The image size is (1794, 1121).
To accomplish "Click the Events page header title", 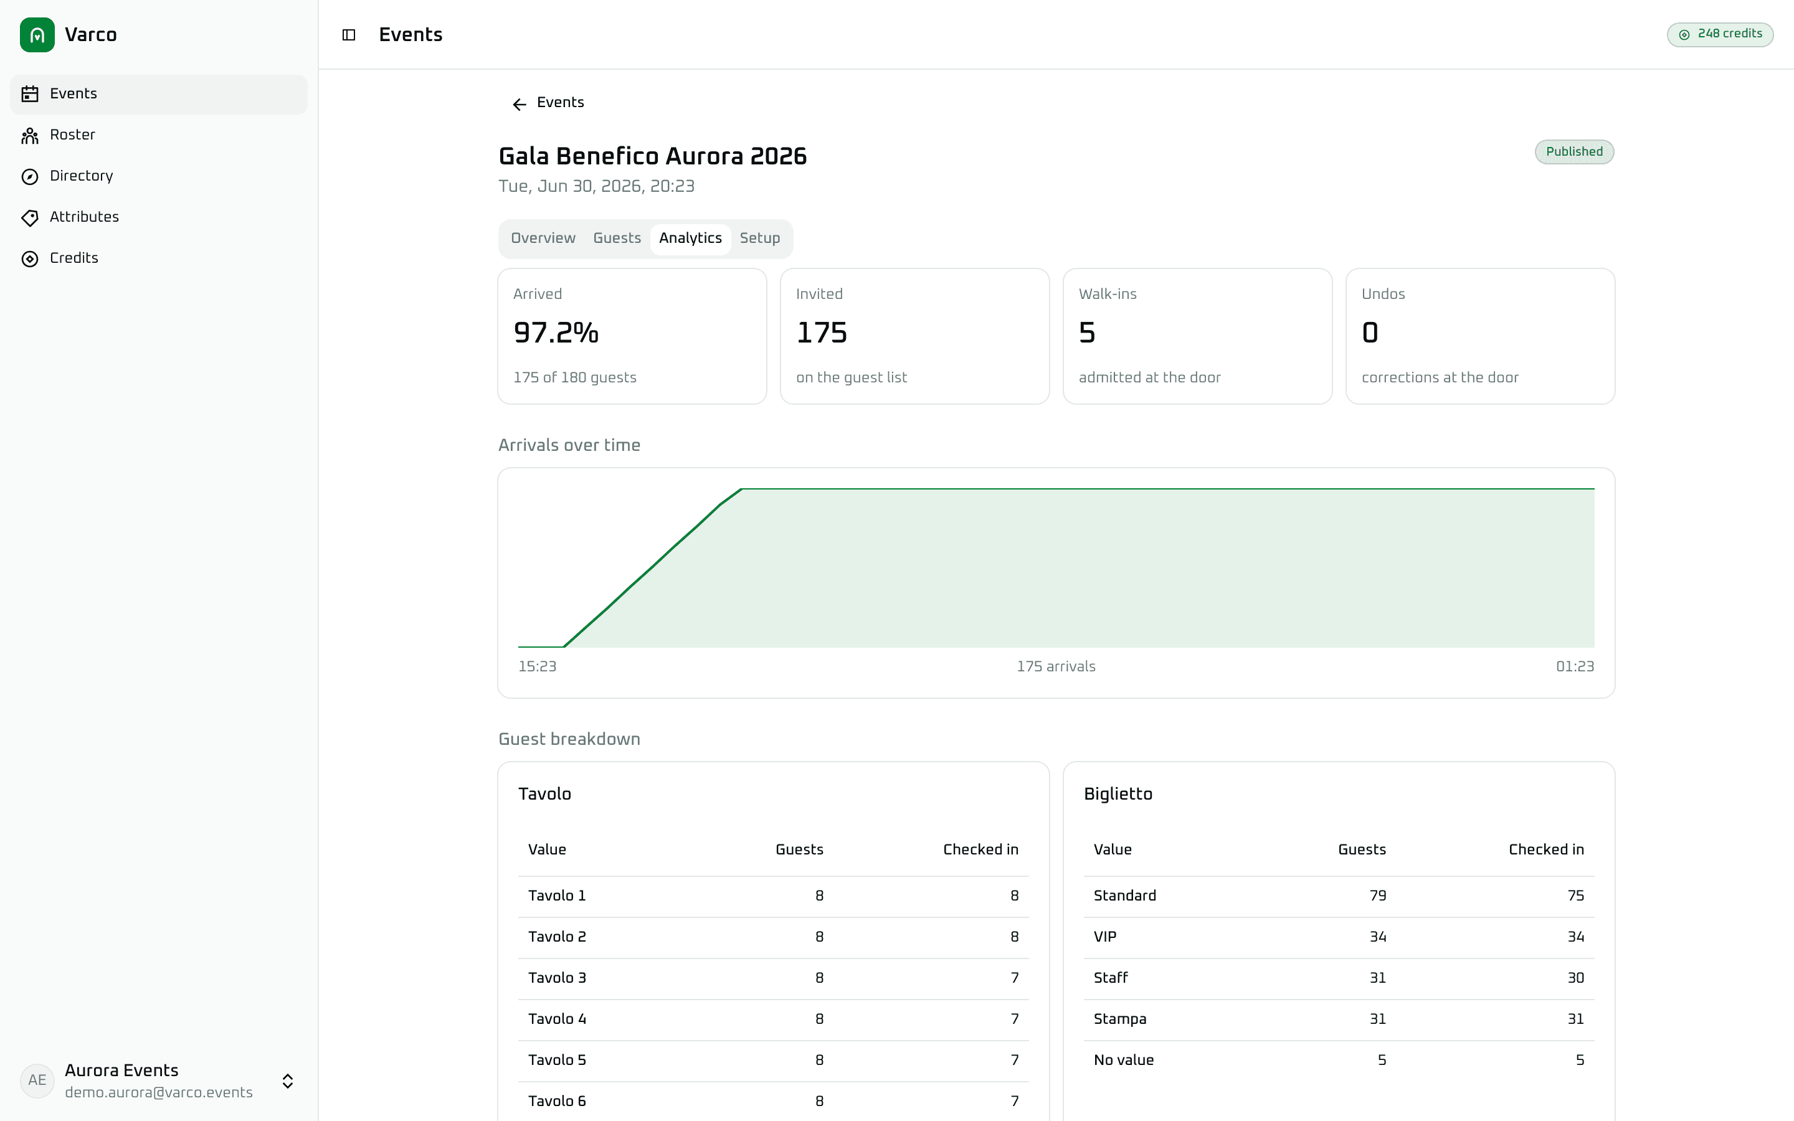I will [x=411, y=35].
